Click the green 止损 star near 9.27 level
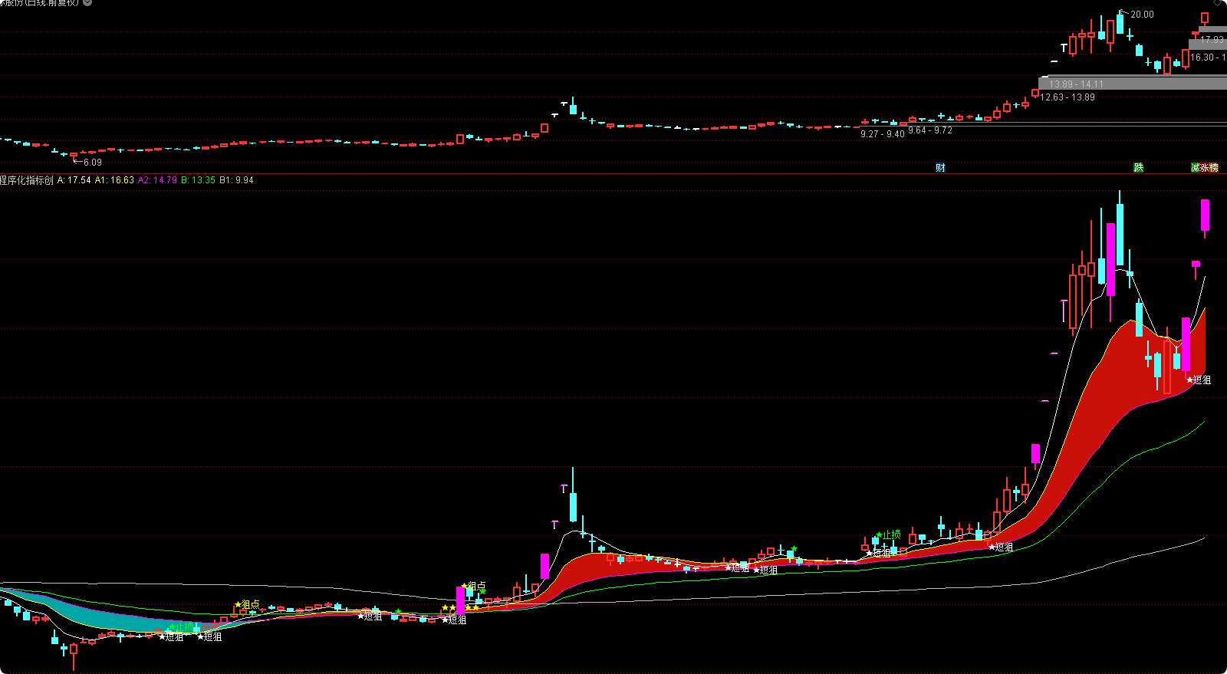The image size is (1227, 674). pyautogui.click(x=879, y=534)
